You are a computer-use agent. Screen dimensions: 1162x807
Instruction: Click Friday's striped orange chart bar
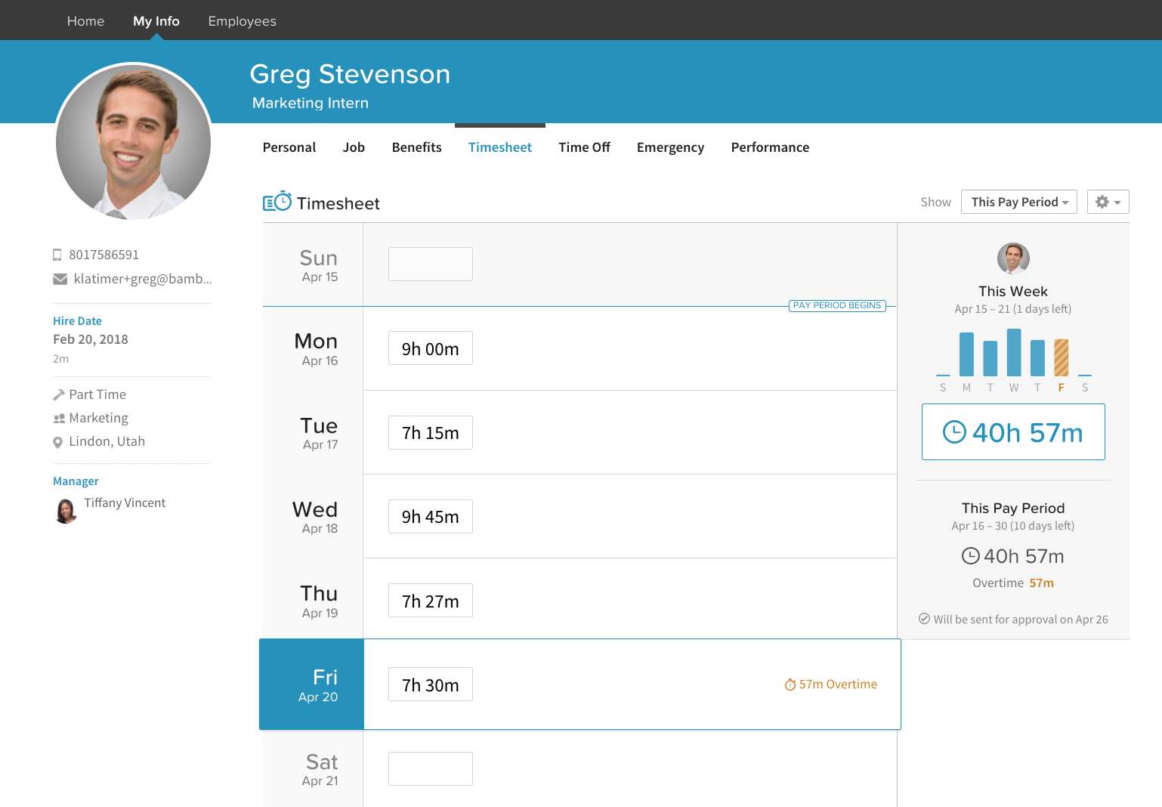(x=1062, y=357)
